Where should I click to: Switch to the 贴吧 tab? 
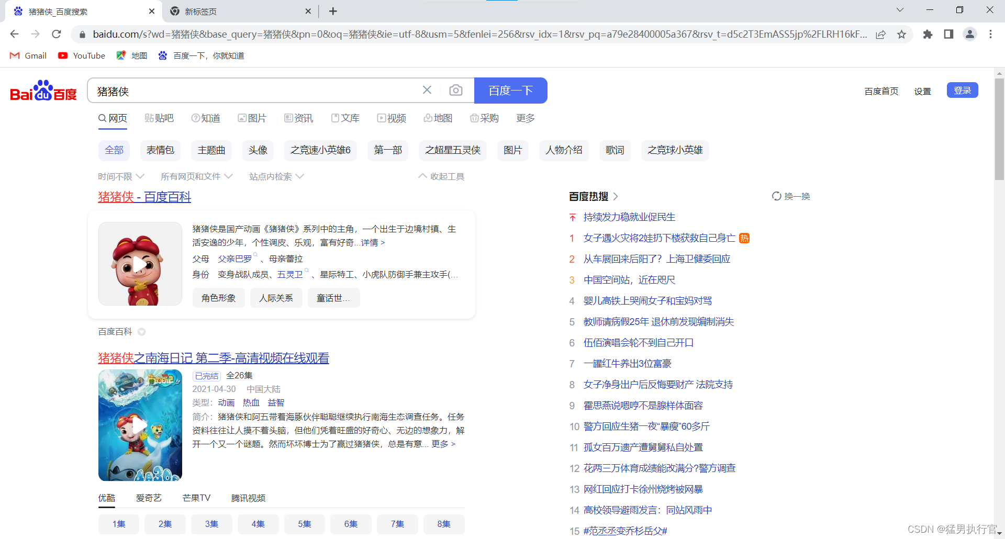click(159, 118)
